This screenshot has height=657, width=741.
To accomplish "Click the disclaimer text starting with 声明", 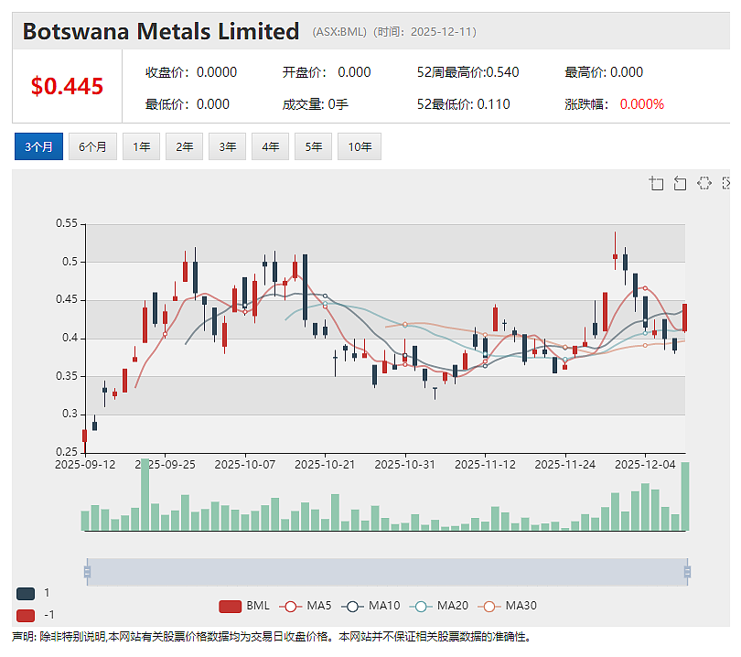I will (x=272, y=637).
